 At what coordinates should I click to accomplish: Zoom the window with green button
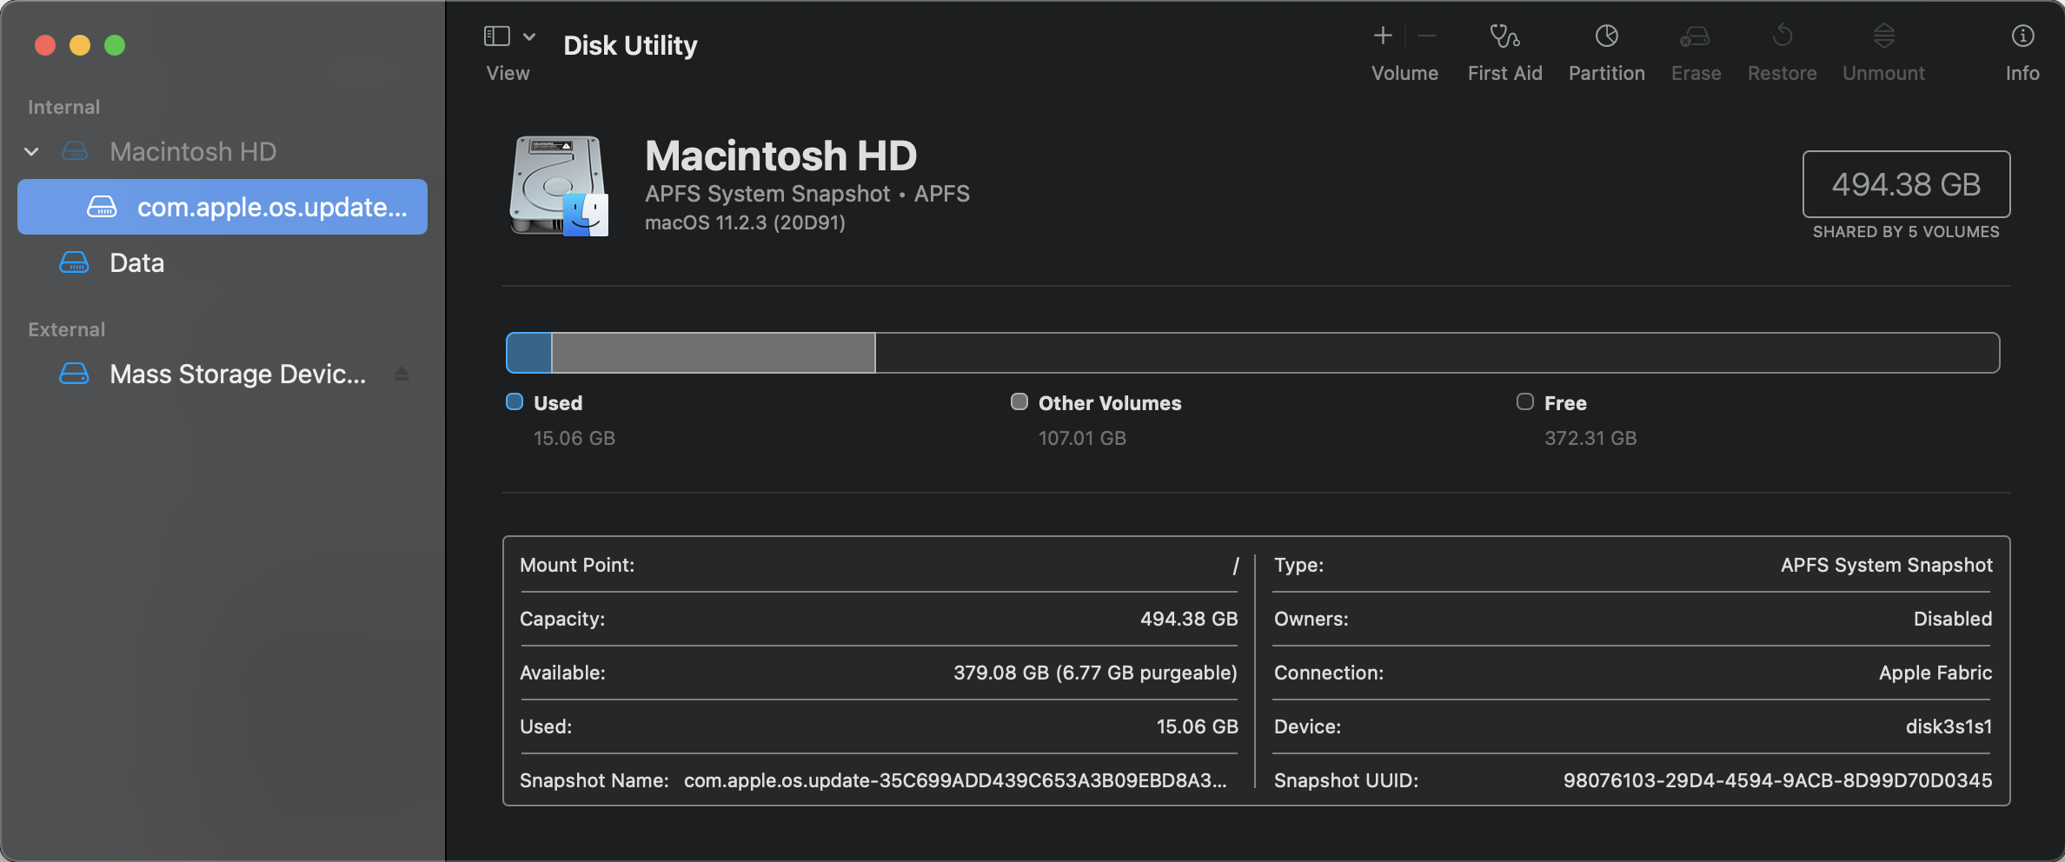point(115,45)
